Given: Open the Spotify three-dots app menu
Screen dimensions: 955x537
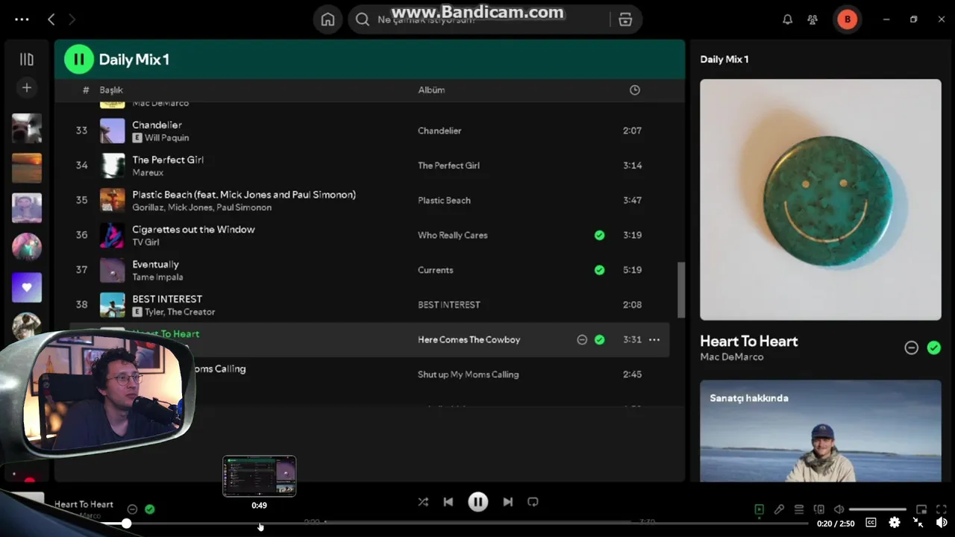Looking at the screenshot, I should pos(22,19).
